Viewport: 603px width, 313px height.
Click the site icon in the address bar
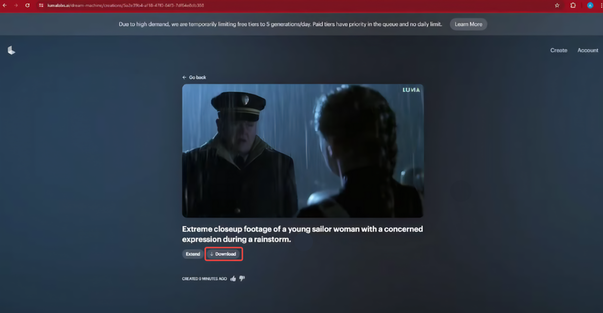(41, 6)
